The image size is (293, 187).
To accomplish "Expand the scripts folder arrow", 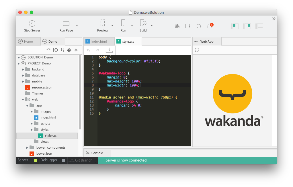I will 32,123.
